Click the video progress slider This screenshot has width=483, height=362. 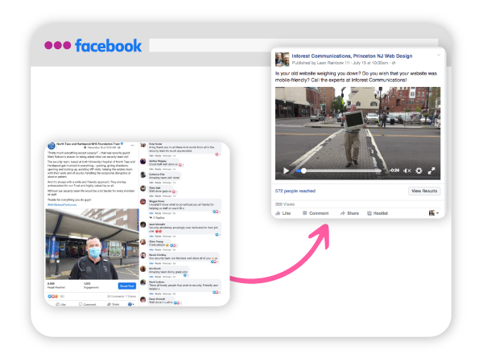tap(338, 171)
